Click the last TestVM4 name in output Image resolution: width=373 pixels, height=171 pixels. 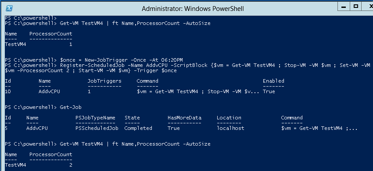click(15, 165)
